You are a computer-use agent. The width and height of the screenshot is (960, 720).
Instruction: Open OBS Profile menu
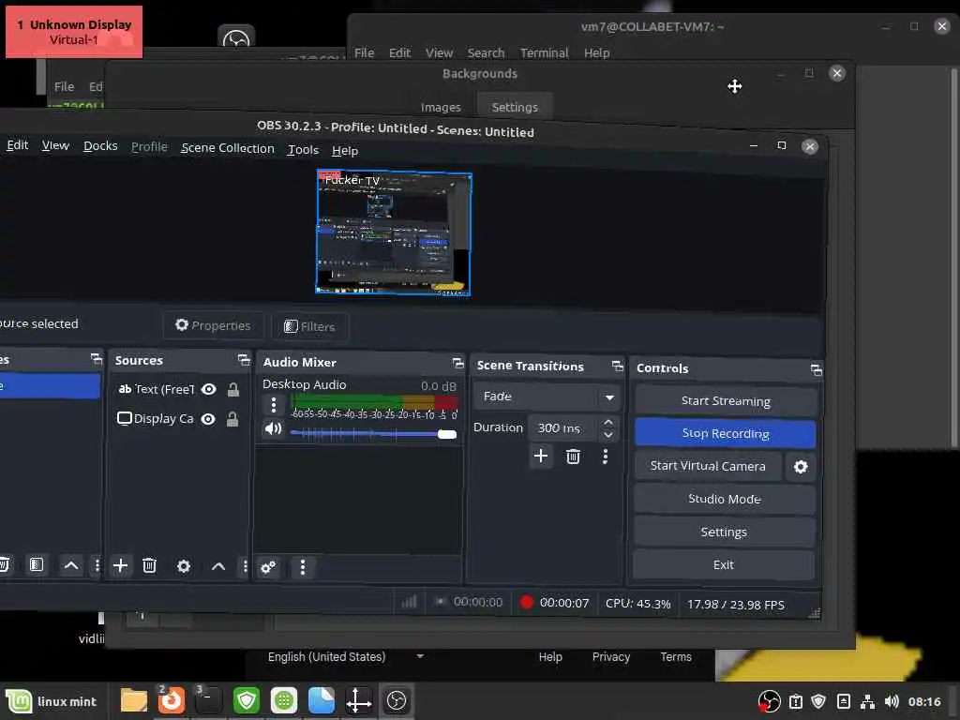click(149, 147)
